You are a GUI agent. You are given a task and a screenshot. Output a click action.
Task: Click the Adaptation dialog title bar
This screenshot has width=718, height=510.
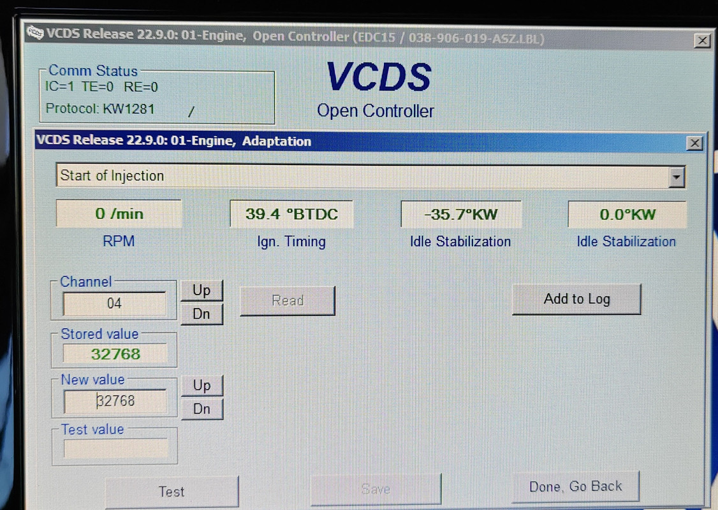pos(369,141)
